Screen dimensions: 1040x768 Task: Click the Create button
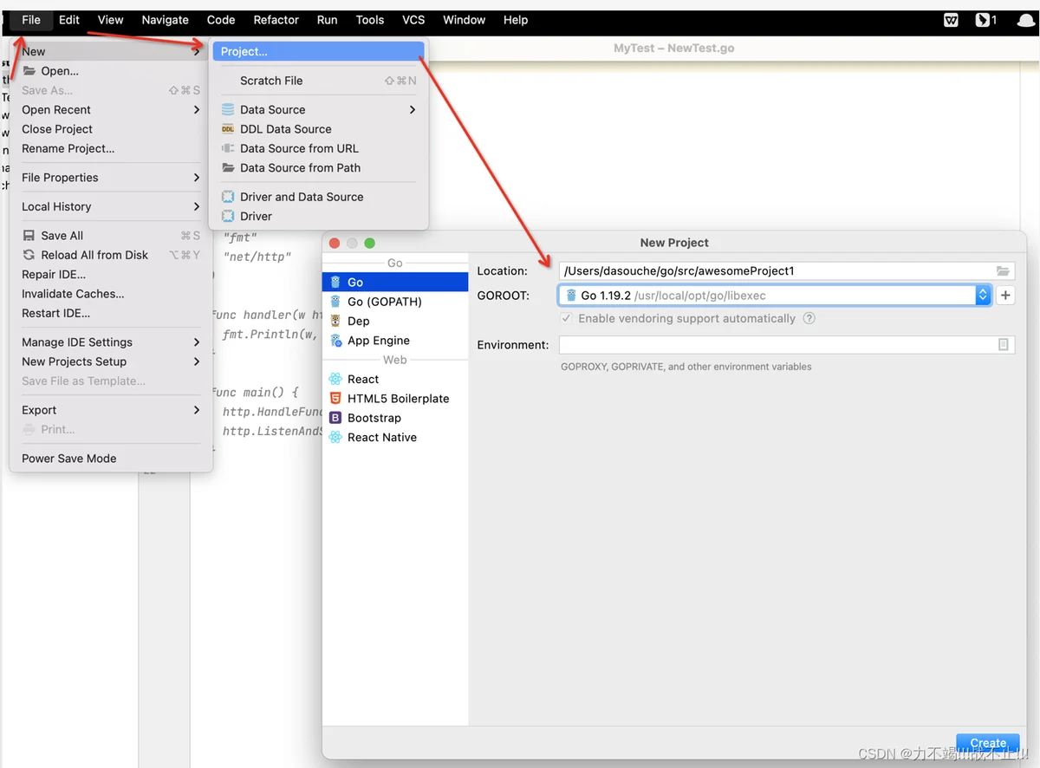(988, 743)
